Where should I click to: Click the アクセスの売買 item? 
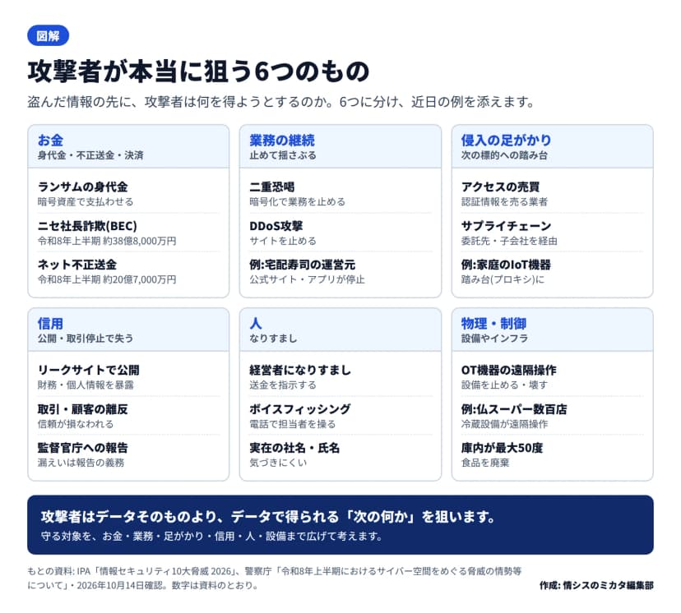click(x=500, y=187)
